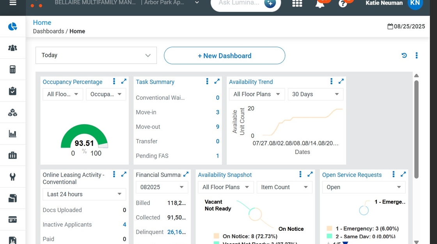The image size is (437, 244).
Task: Click the Katie Neuman user name
Action: tap(384, 3)
